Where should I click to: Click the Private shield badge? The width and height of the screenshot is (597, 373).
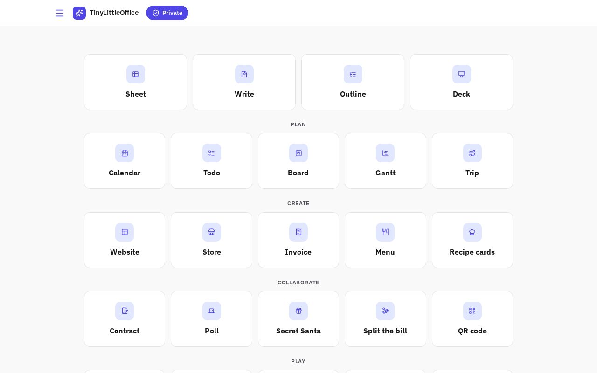click(x=167, y=13)
